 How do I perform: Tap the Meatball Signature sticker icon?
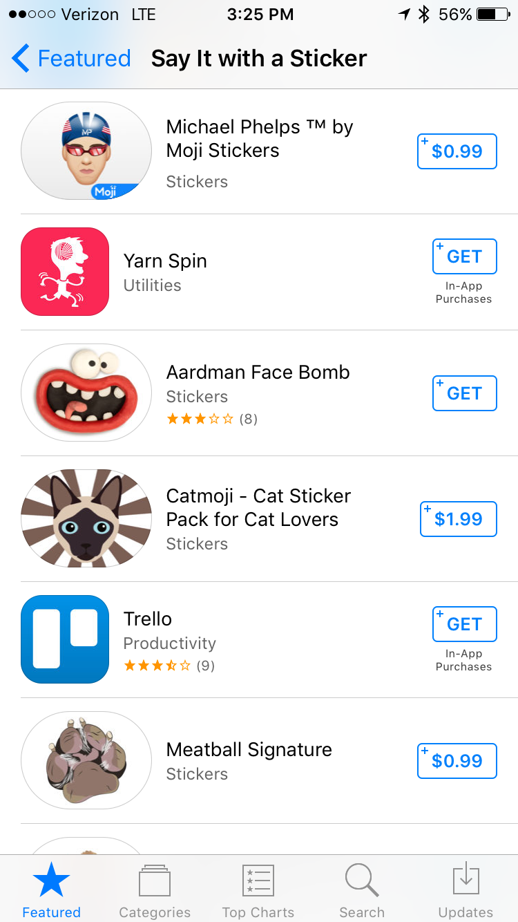pos(86,760)
